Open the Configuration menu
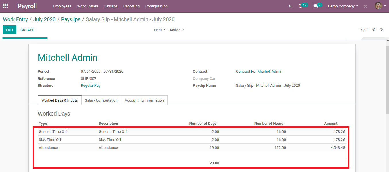Viewport: 389px width, 172px height. (156, 6)
